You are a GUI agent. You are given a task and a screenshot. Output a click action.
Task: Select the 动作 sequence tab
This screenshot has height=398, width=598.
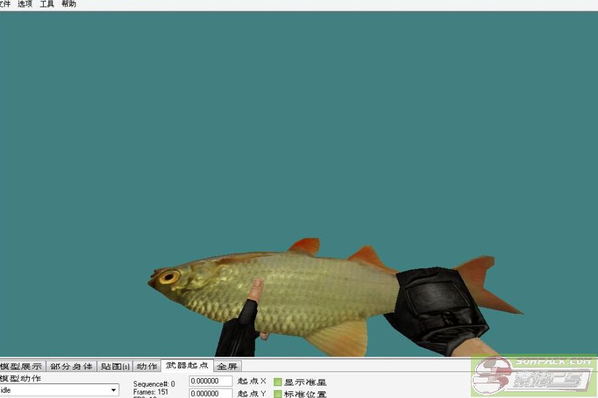(147, 366)
